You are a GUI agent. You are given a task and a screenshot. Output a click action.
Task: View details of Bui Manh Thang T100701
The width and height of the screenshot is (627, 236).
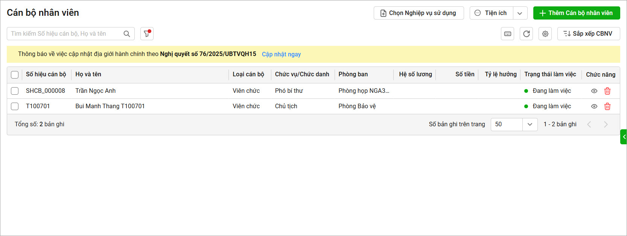[594, 106]
